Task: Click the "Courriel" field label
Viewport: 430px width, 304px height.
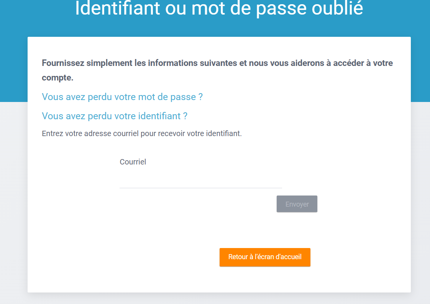Action: [x=133, y=162]
